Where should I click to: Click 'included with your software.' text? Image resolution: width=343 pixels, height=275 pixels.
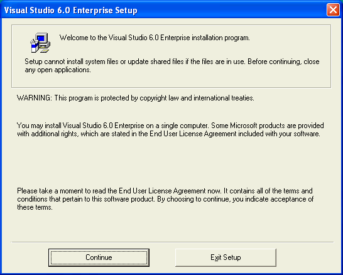tap(279, 134)
